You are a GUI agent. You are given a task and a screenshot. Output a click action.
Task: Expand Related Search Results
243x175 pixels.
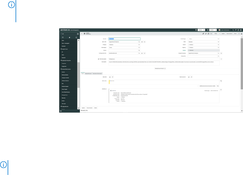click(160, 68)
